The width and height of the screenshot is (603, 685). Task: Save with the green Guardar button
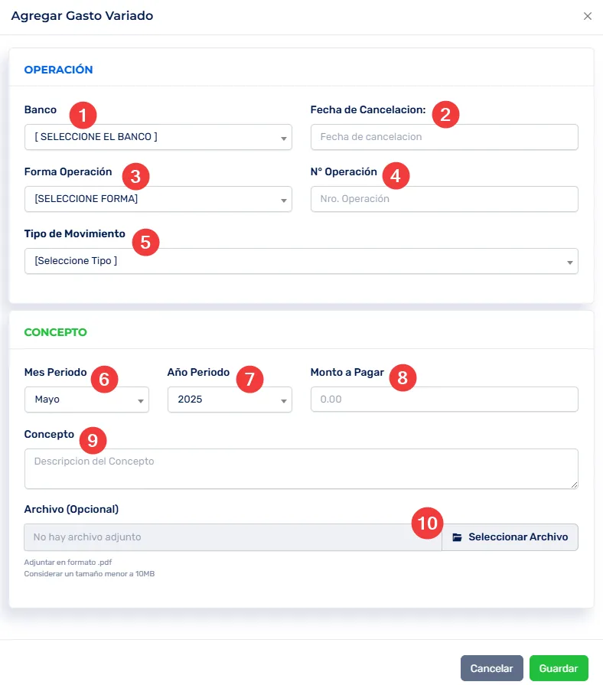click(x=559, y=668)
